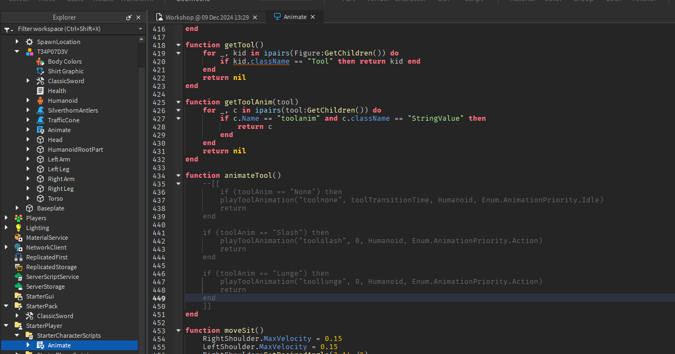Click the SilverthornAntlers accessory icon
The image size is (675, 354).
tap(40, 110)
